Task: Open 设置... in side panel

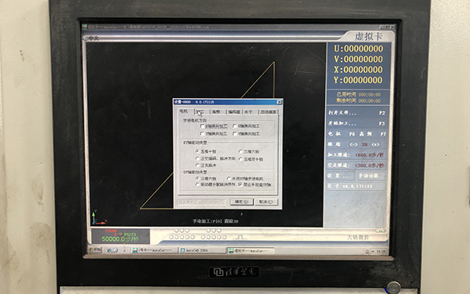Action: (341, 176)
